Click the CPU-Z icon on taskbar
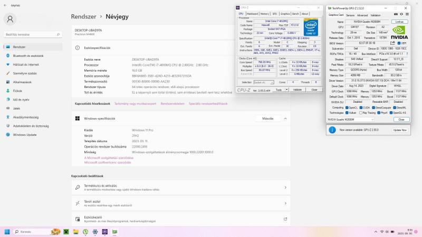Screen dimensions: 422x237 click(x=104, y=232)
